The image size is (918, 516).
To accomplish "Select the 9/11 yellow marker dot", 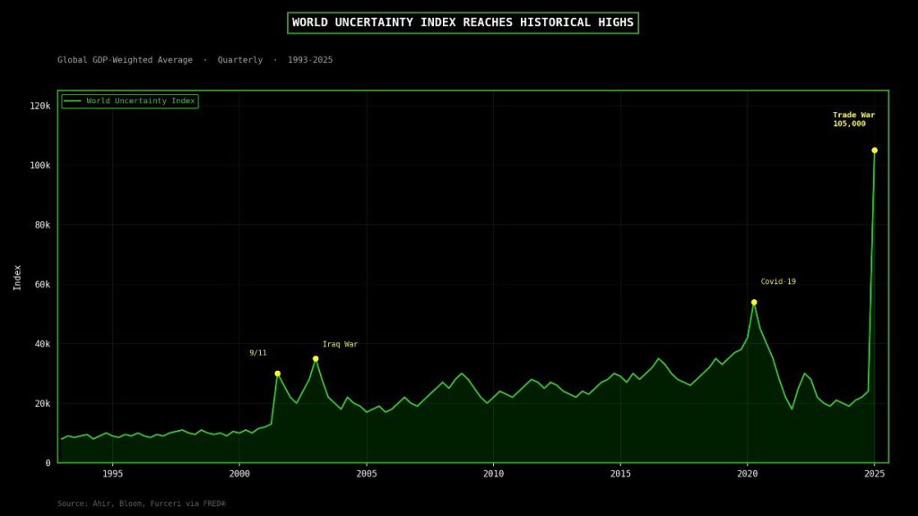I will (277, 374).
